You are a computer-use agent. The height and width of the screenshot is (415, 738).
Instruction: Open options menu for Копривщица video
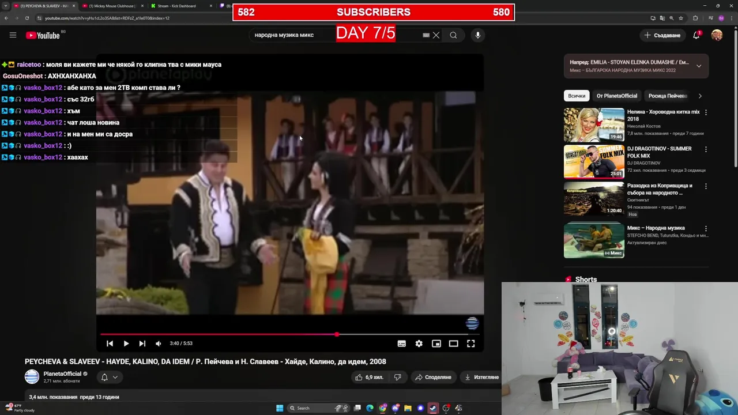click(706, 186)
